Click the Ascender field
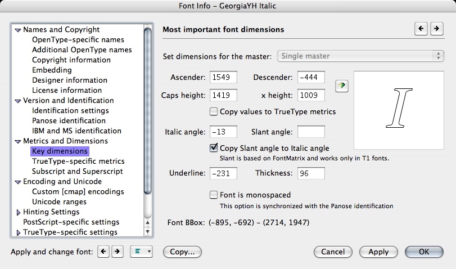 (223, 77)
